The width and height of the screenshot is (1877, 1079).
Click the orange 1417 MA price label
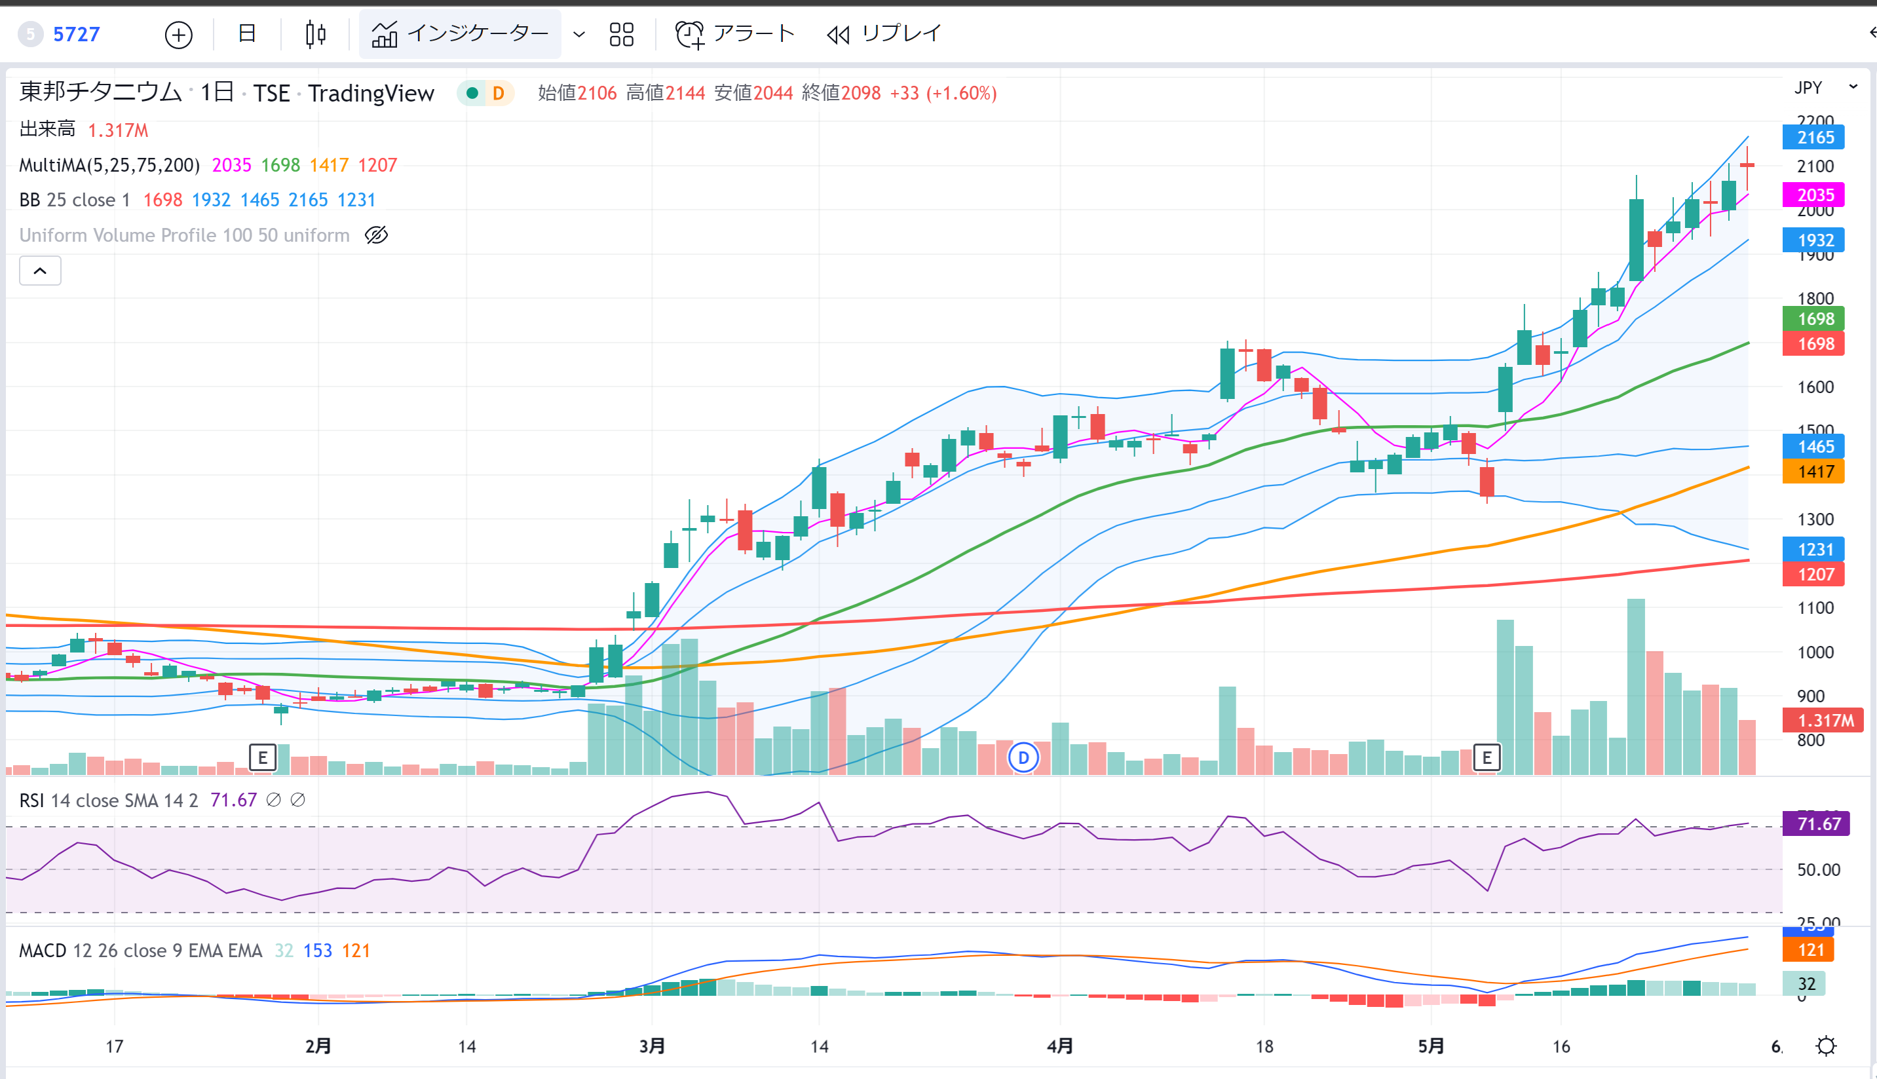pyautogui.click(x=1813, y=471)
